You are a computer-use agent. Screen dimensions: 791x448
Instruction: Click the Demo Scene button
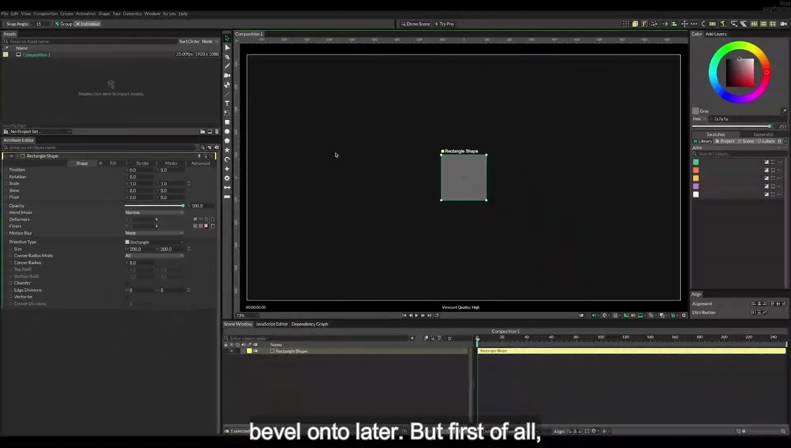click(416, 24)
